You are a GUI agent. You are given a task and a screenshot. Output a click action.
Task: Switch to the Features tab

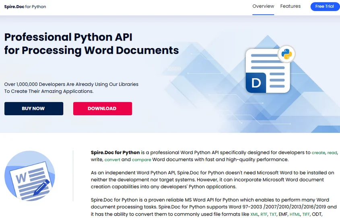point(290,6)
